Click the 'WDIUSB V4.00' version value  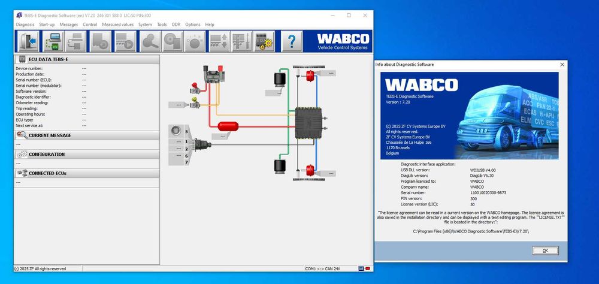click(x=483, y=170)
